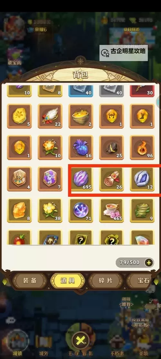Image resolution: width=161 pixels, height=359 pixels.
Task: Select the silver gem stone with count 12
Action: tap(142, 179)
